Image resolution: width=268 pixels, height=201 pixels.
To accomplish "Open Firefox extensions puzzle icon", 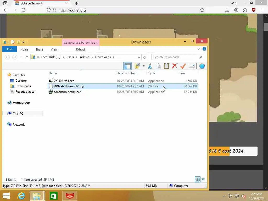I will pos(245,10).
